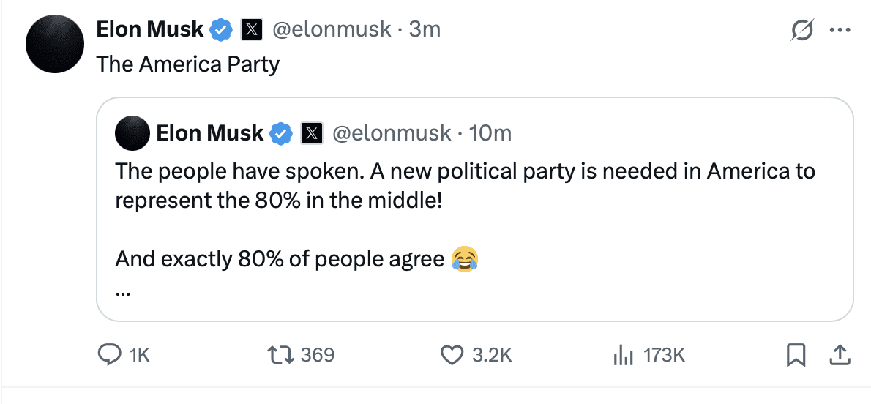Like the tweet with heart icon
Screen dimensions: 871x404
coord(452,354)
